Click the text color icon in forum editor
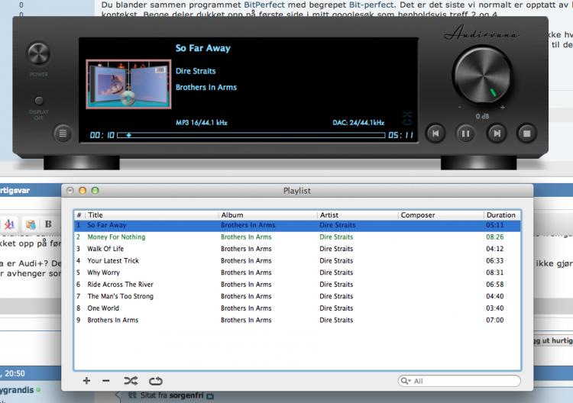 [9, 224]
